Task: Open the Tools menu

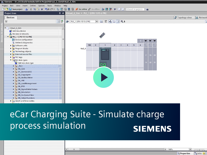Action: point(49,6)
